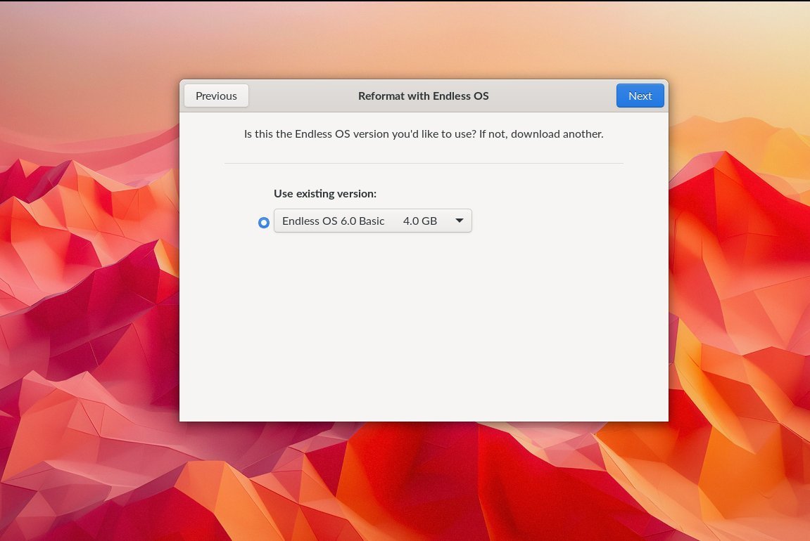Viewport: 810px width, 541px height.
Task: Proceed with the Next button
Action: [640, 96]
